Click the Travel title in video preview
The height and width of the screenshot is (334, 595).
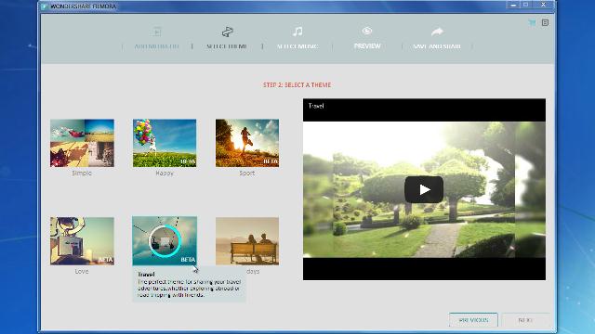click(x=316, y=106)
